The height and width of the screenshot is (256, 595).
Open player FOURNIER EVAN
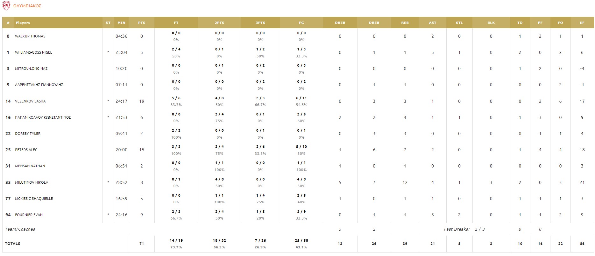coord(29,215)
